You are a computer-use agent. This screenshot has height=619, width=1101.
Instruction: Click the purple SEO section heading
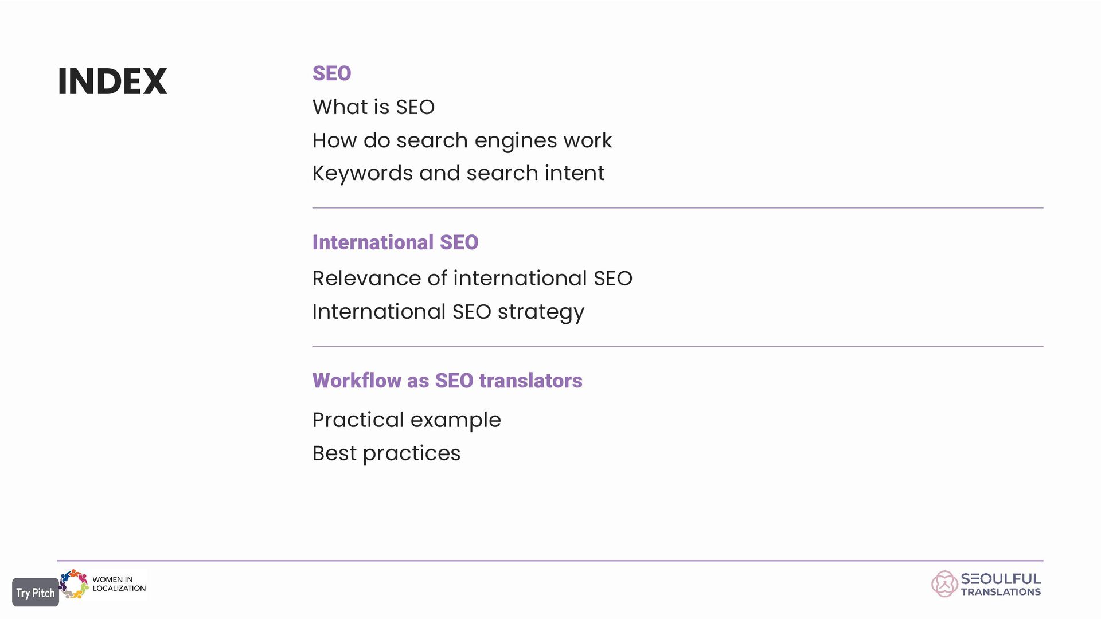click(331, 73)
